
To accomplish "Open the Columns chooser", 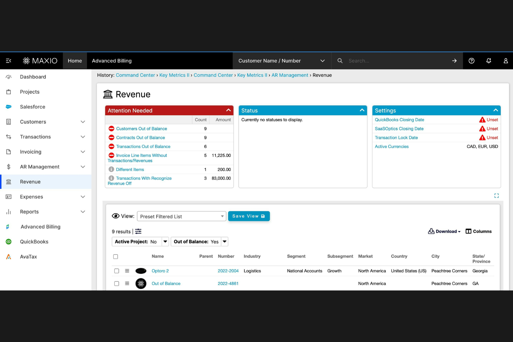I will 478,231.
